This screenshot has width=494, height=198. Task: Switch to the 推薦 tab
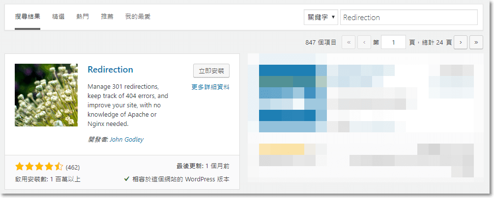point(107,17)
